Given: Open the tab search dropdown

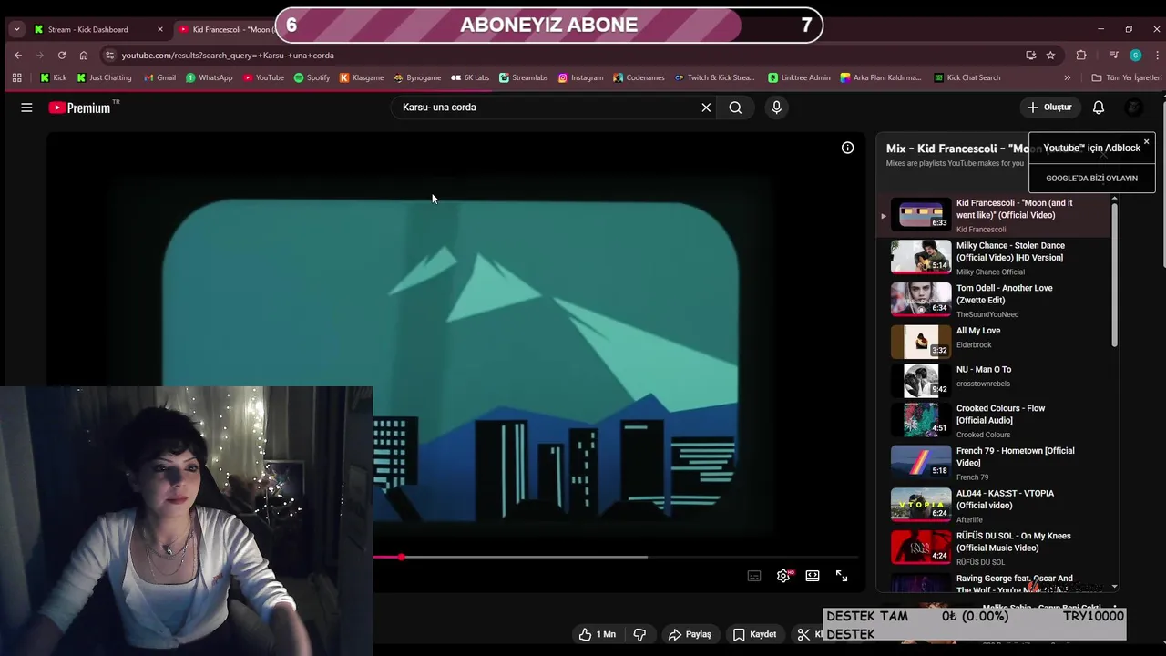Looking at the screenshot, I should point(16,29).
